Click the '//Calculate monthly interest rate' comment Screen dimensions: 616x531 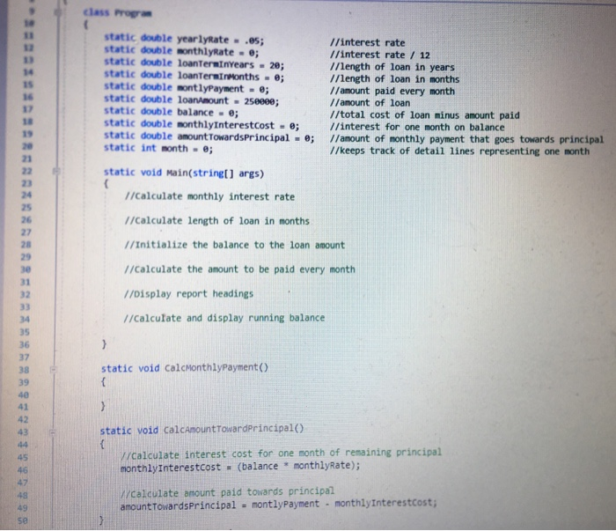pos(209,196)
